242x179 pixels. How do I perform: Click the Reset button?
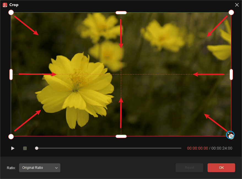click(189, 168)
